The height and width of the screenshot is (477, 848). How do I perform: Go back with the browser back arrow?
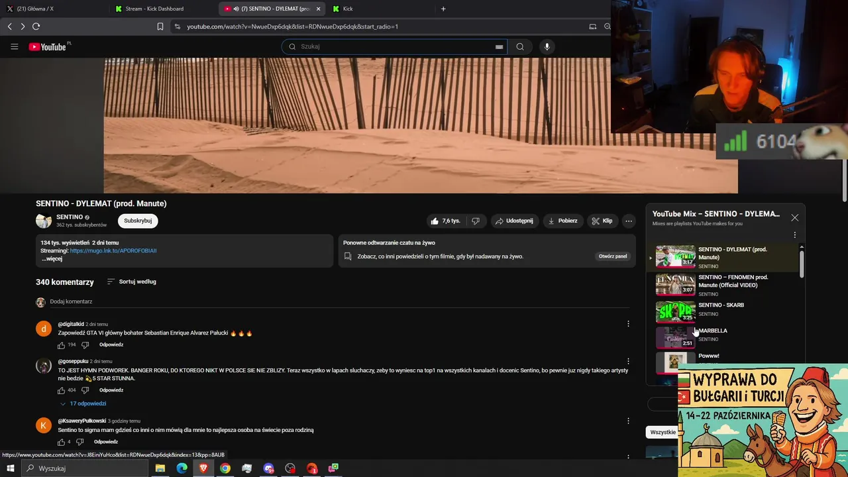click(x=10, y=26)
